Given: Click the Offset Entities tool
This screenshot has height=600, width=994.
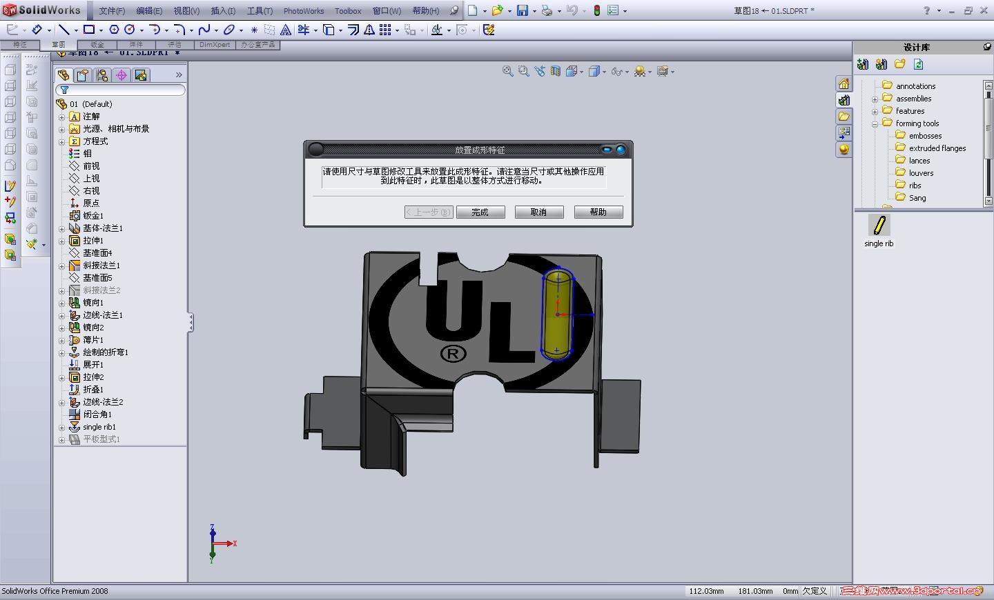Looking at the screenshot, I should pyautogui.click(x=353, y=30).
